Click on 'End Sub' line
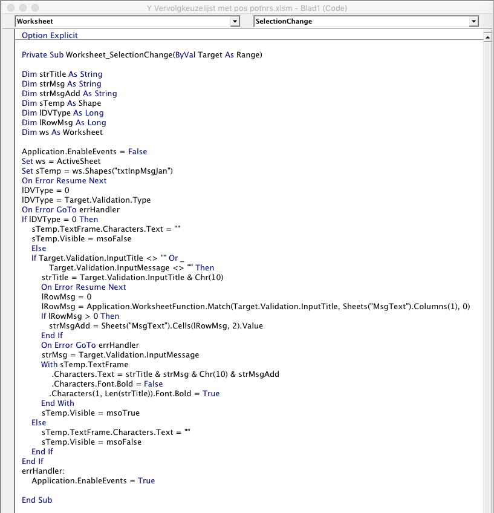 pos(37,500)
